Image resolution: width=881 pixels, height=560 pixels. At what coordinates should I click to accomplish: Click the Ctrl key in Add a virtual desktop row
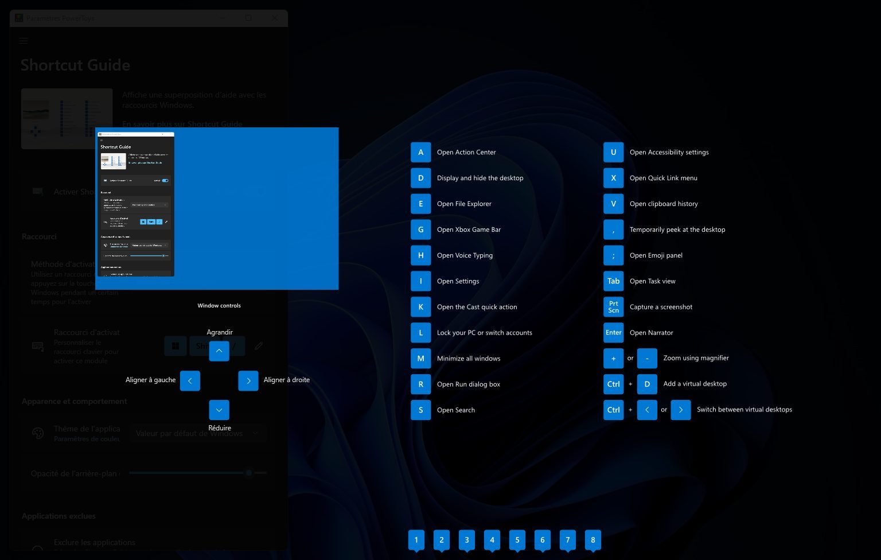pyautogui.click(x=613, y=384)
